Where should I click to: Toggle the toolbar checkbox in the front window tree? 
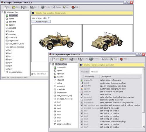[55, 83]
